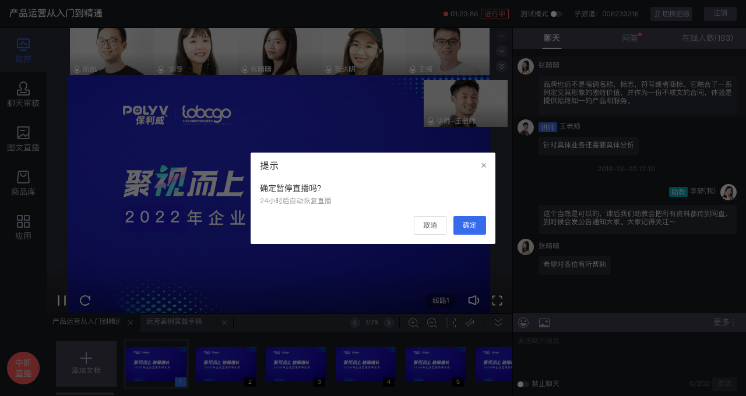The height and width of the screenshot is (396, 746).
Task: Expand the 更多 options in chat toolbar
Action: [724, 322]
